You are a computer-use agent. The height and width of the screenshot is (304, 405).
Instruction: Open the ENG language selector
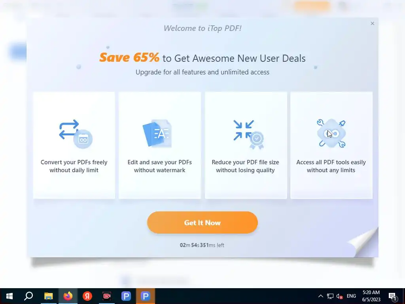tap(351, 296)
